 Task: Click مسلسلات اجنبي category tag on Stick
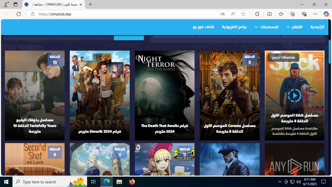click(283, 57)
